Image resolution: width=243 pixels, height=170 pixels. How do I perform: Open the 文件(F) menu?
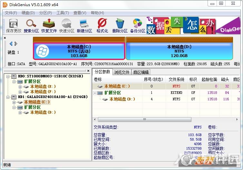pyautogui.click(x=11, y=13)
